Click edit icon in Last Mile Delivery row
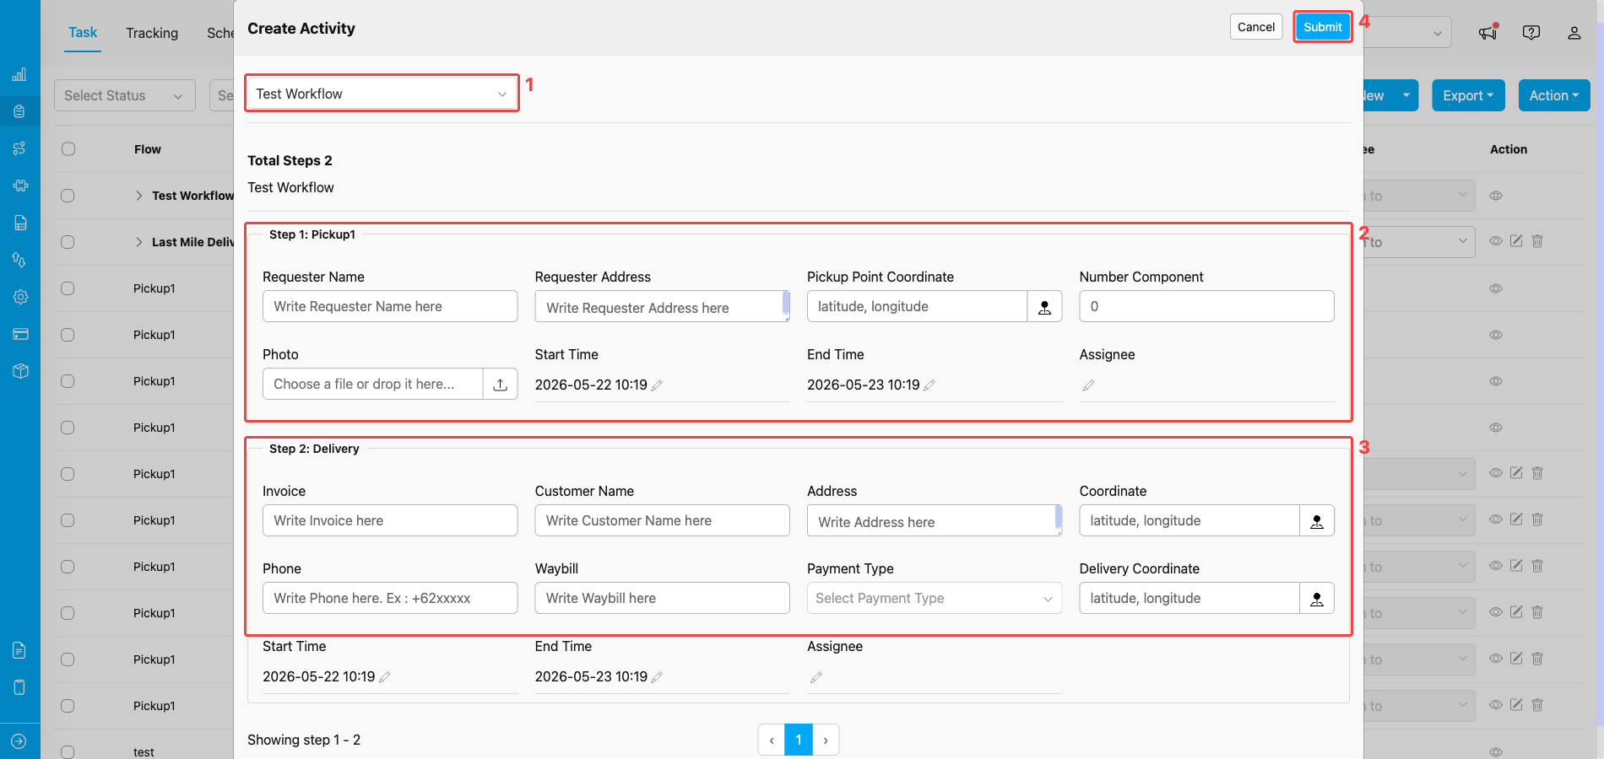This screenshot has width=1604, height=759. tap(1516, 241)
